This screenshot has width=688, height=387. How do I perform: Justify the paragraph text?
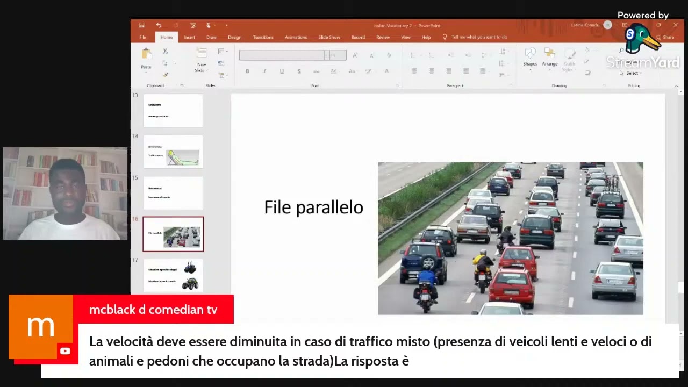coord(466,71)
